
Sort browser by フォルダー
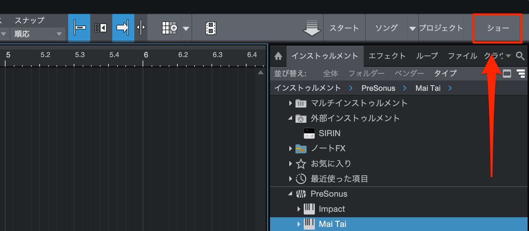click(x=366, y=73)
